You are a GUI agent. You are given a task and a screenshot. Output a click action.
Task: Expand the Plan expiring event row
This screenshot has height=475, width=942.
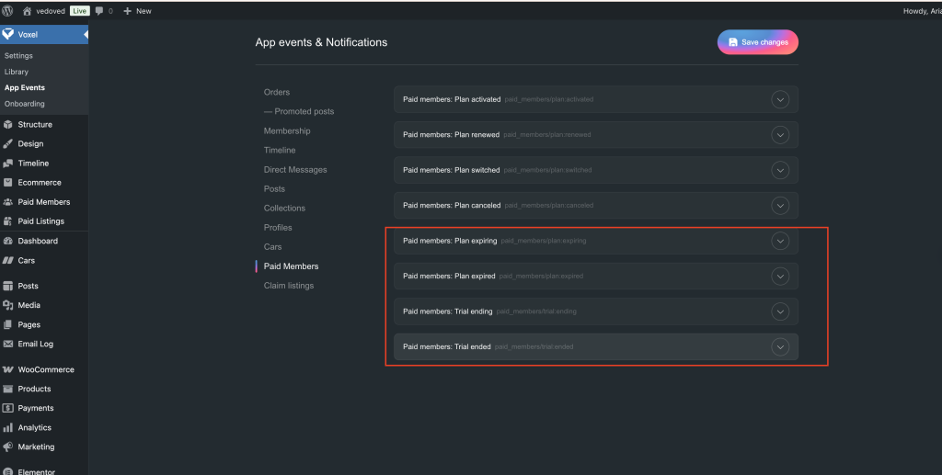780,241
